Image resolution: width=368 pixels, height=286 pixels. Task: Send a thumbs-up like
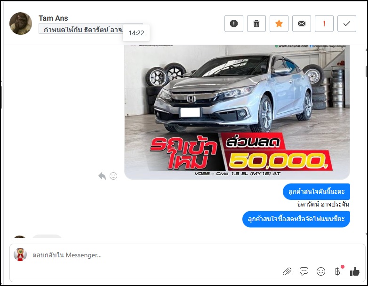[355, 272]
